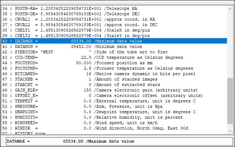Select the STACKNB stacked images row
Viewport: 235px width, 147px height.
[73, 79]
